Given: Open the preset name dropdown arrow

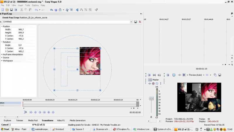Looking at the screenshot, I should click(x=131, y=22).
